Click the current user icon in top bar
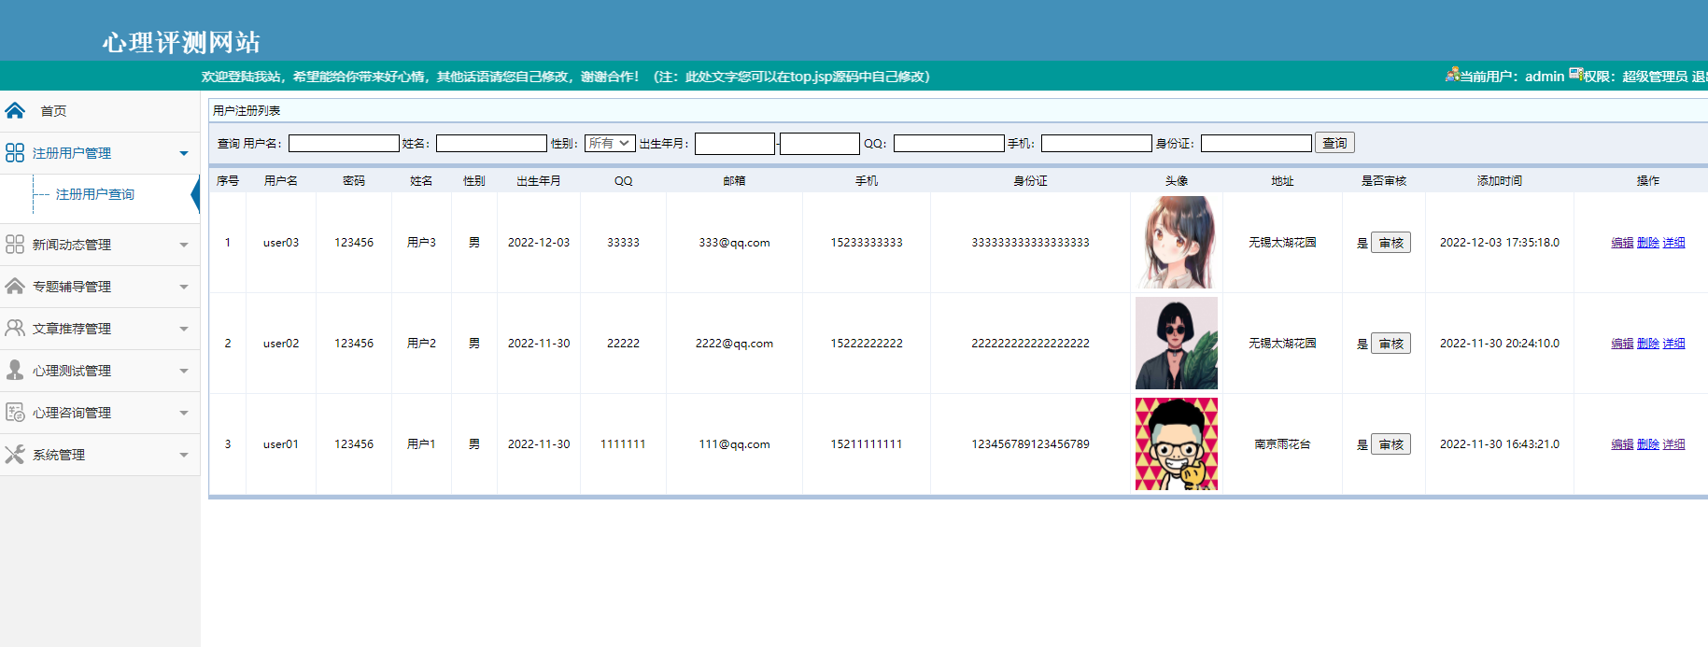Screen dimensions: 1708x647 pos(1452,75)
